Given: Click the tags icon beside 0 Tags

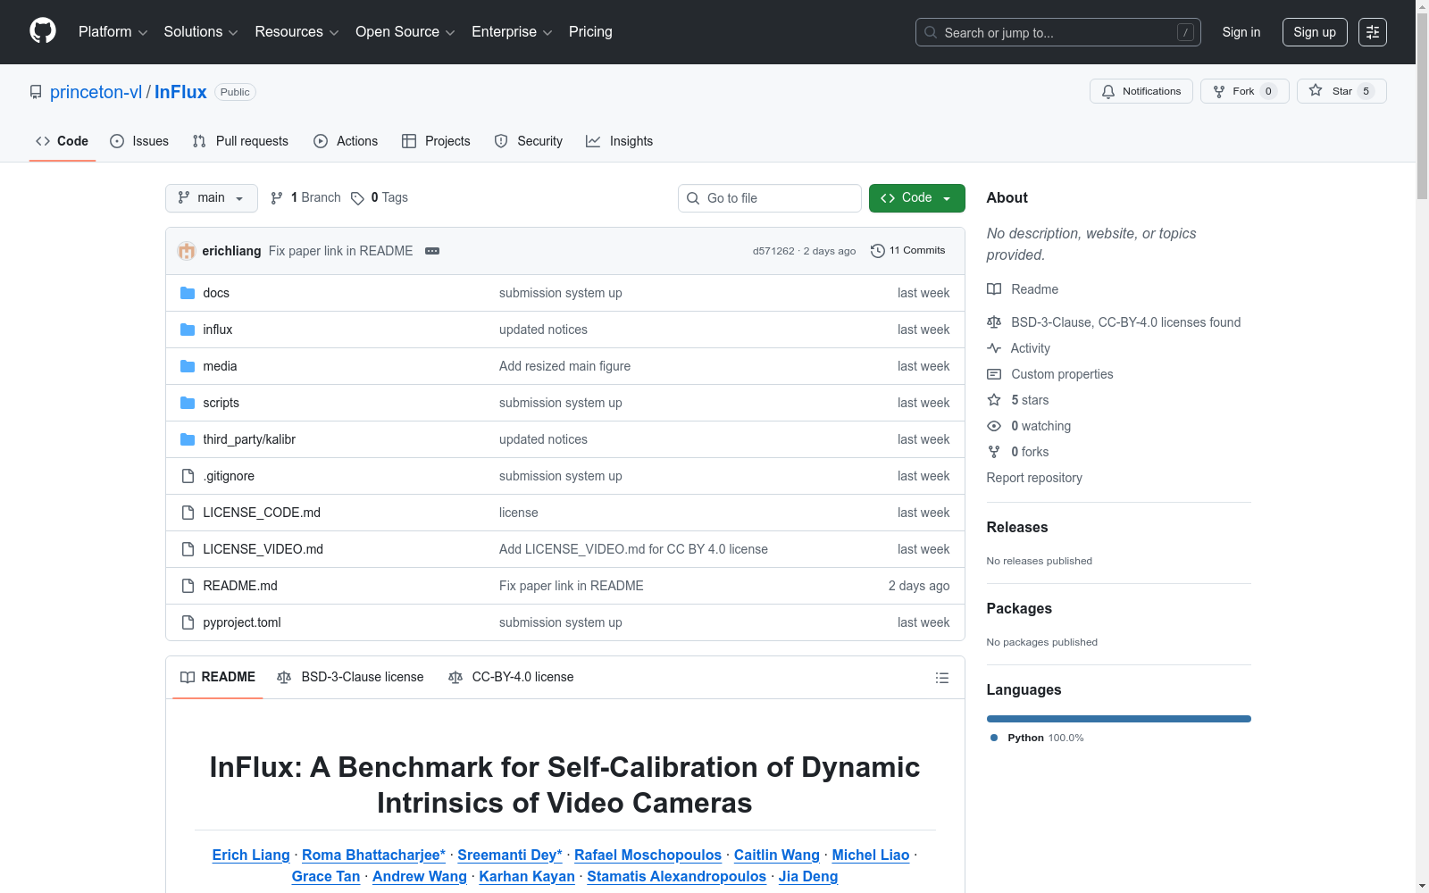Looking at the screenshot, I should 357,198.
